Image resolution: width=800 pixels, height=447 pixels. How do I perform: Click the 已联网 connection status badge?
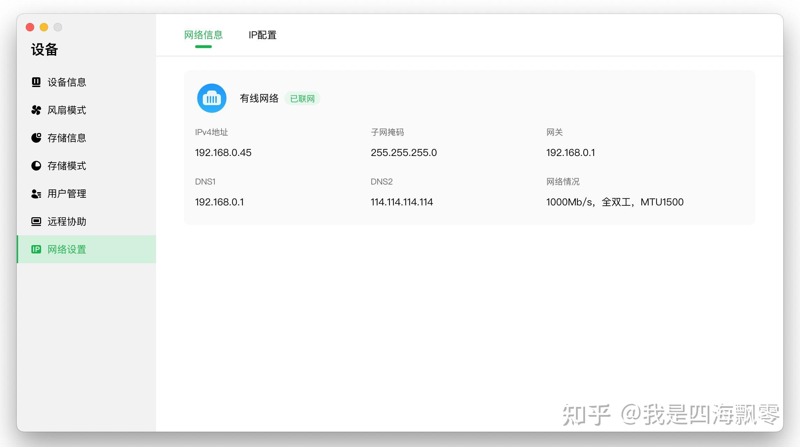tap(302, 99)
